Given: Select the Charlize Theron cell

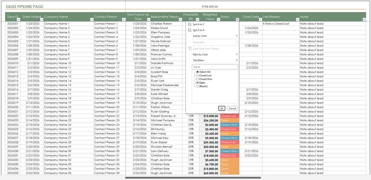Looking at the screenshot, I should (166, 24).
